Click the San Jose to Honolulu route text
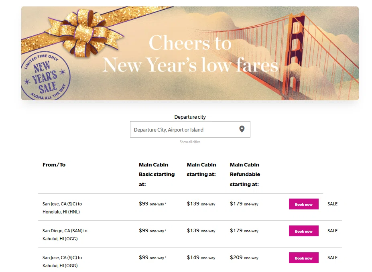 click(62, 208)
